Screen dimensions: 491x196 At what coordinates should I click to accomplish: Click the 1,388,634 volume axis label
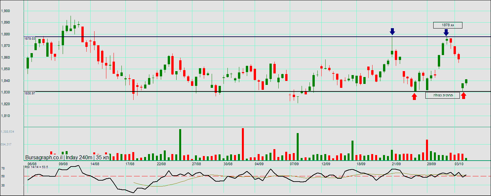pyautogui.click(x=8, y=131)
